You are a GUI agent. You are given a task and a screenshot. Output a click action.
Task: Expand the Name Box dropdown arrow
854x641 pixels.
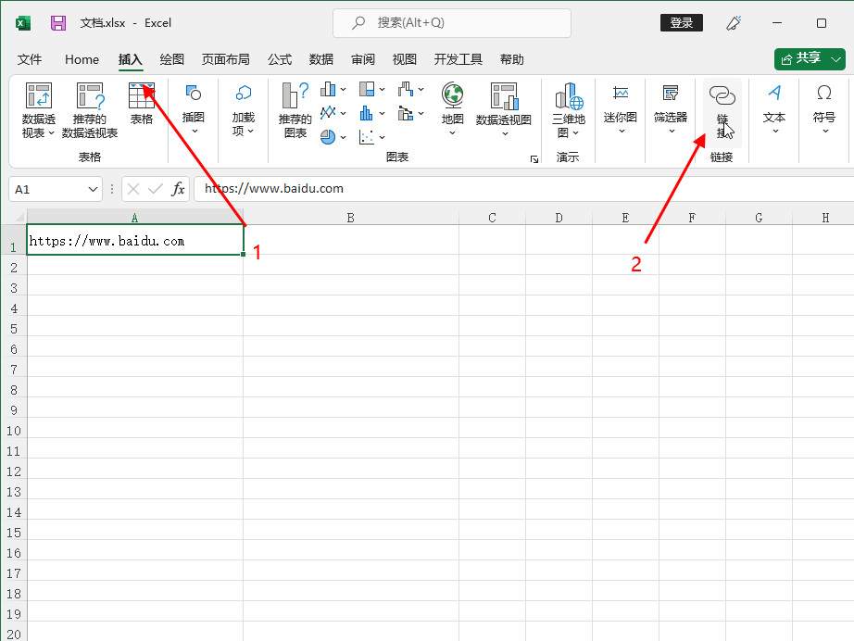93,190
